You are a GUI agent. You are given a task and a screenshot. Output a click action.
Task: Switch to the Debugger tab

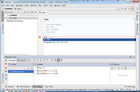click(12, 60)
